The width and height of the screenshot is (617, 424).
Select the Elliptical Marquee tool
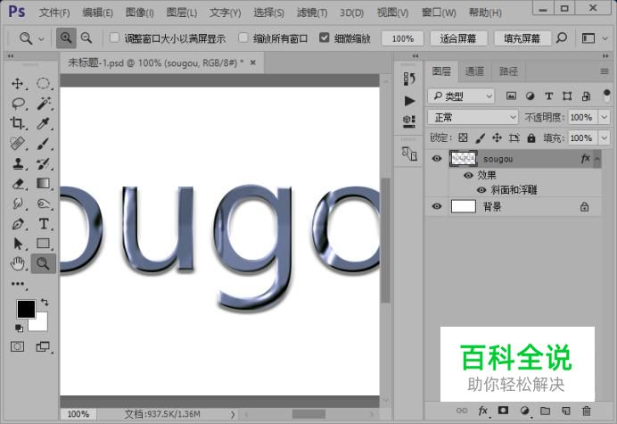click(x=43, y=84)
